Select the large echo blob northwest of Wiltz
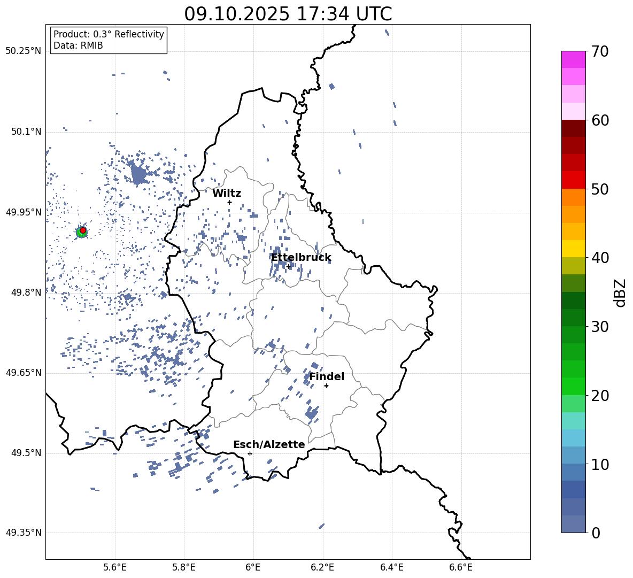633x578 pixels. coord(139,174)
